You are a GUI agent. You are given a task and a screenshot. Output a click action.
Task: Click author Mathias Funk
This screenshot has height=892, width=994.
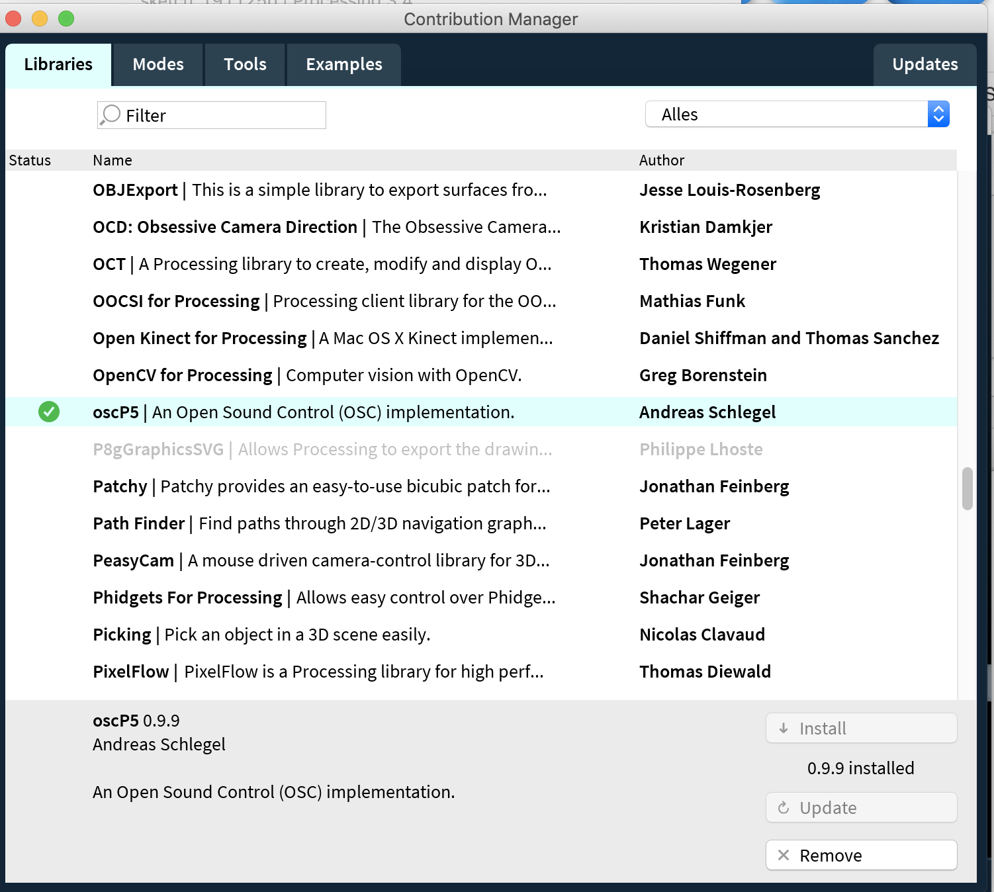692,301
